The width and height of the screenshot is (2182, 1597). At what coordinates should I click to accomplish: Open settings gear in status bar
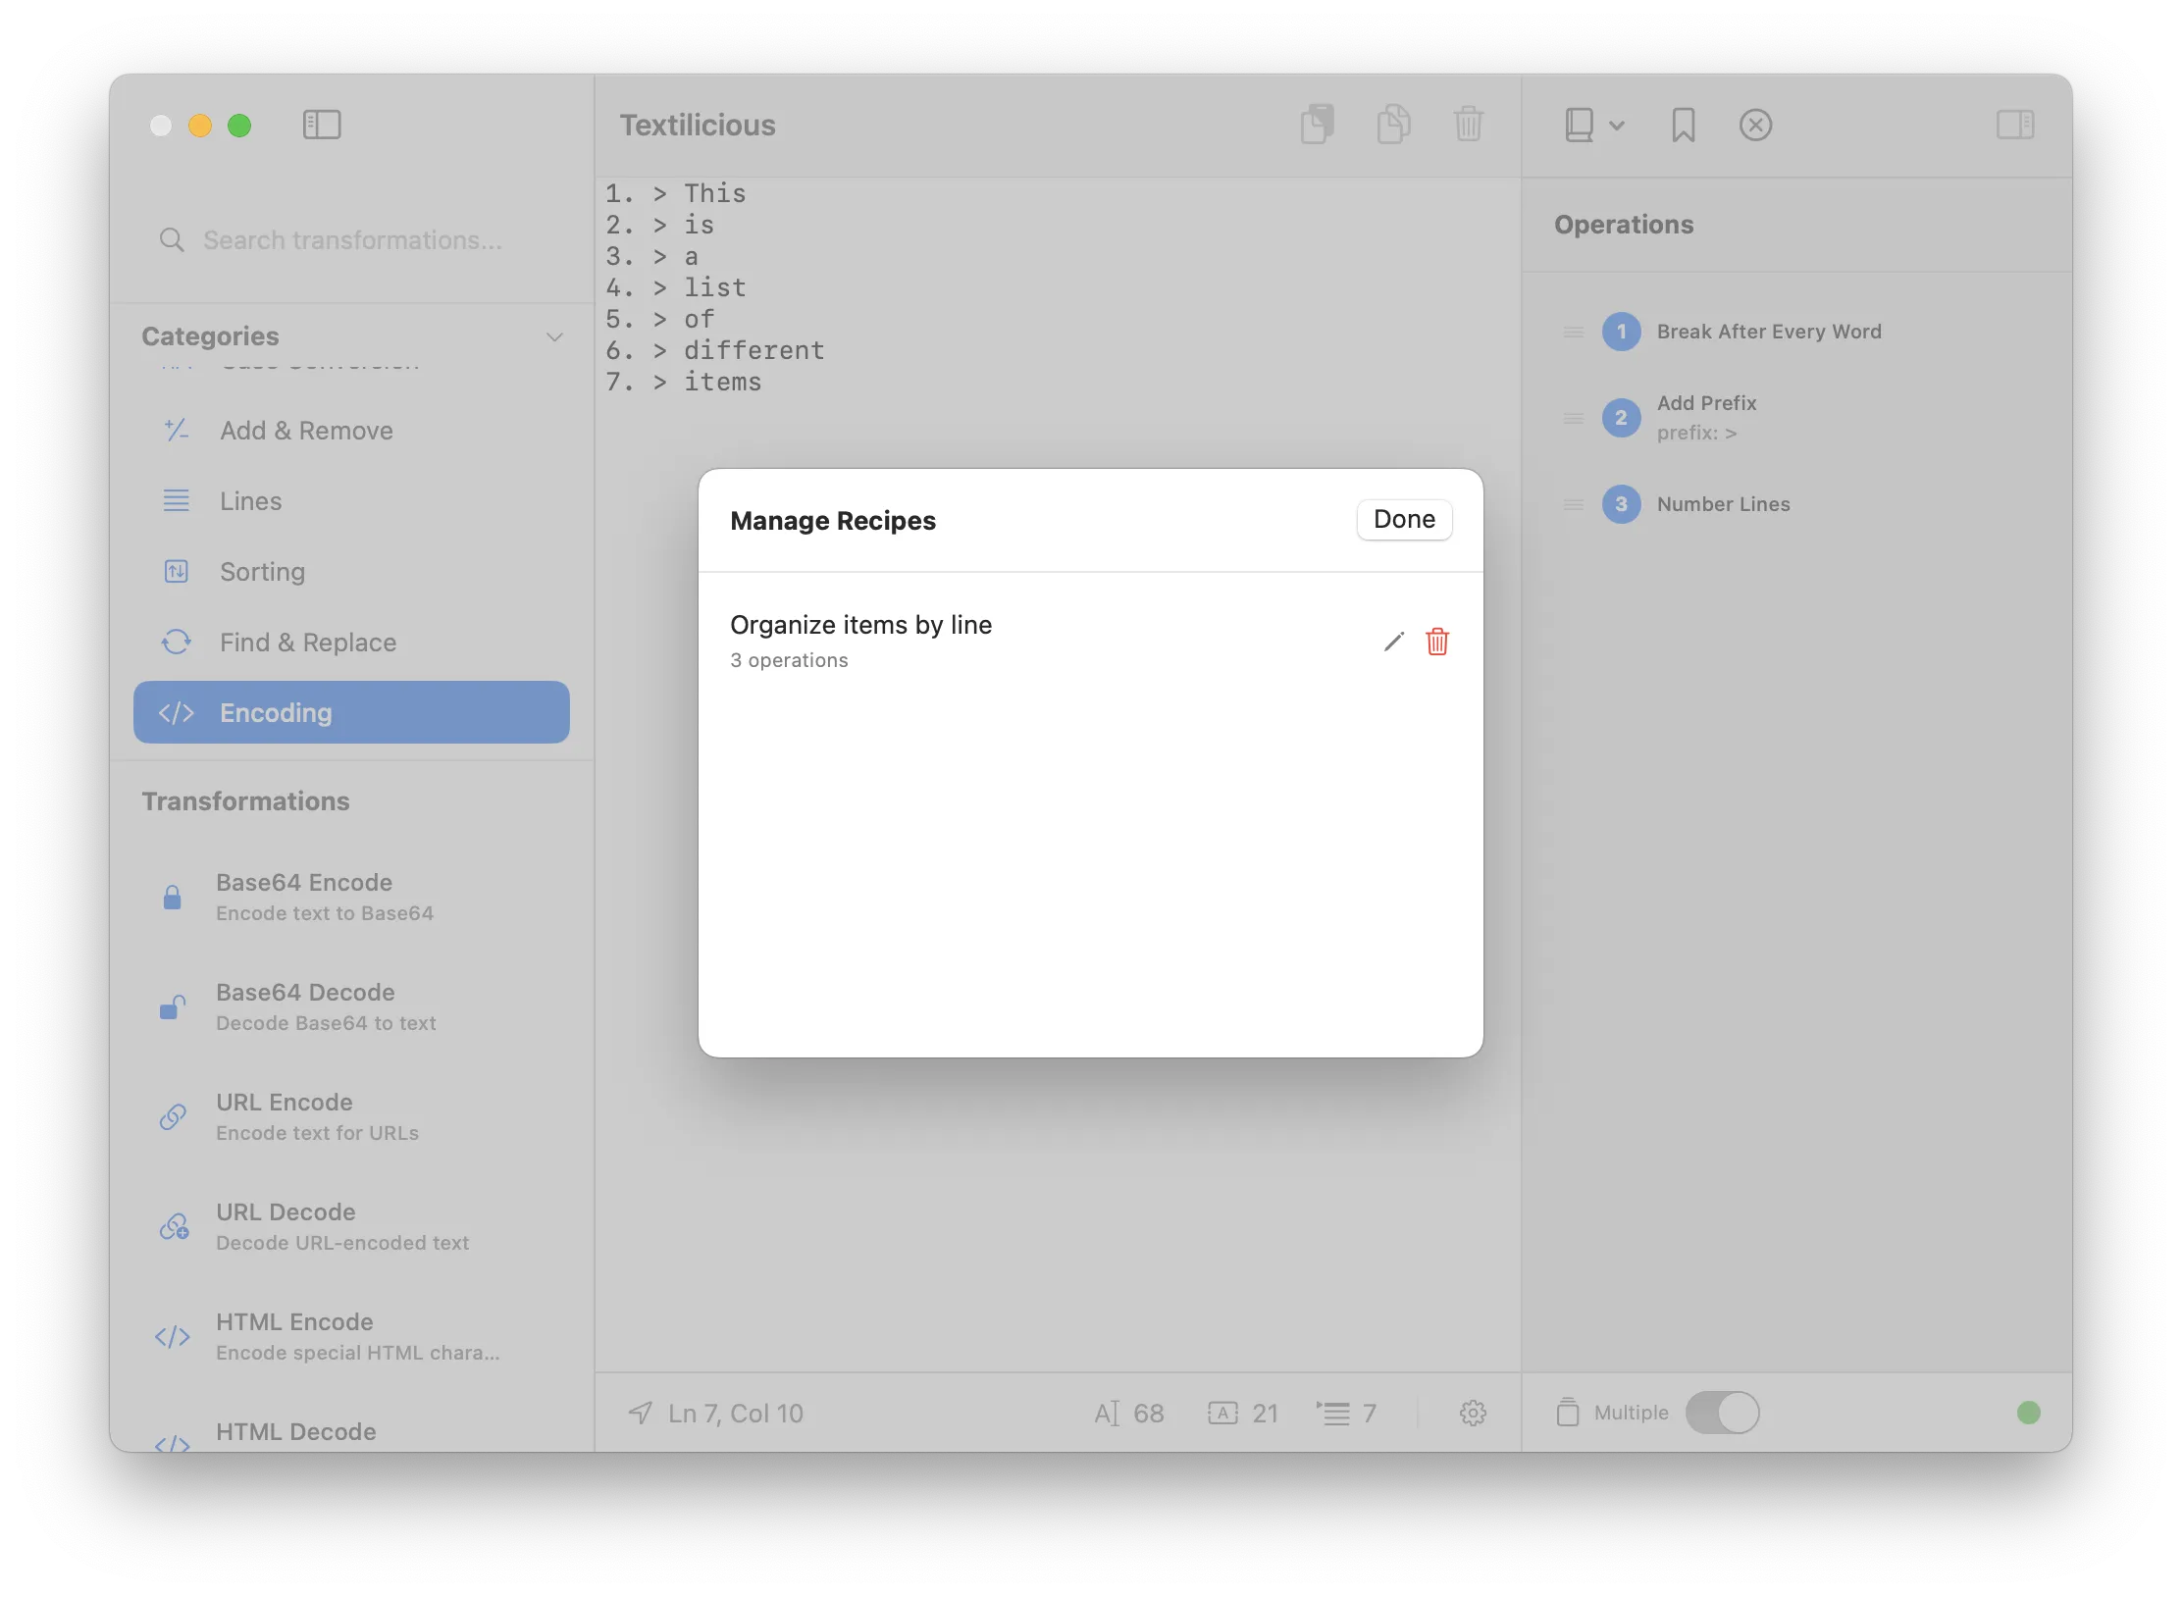(x=1472, y=1413)
